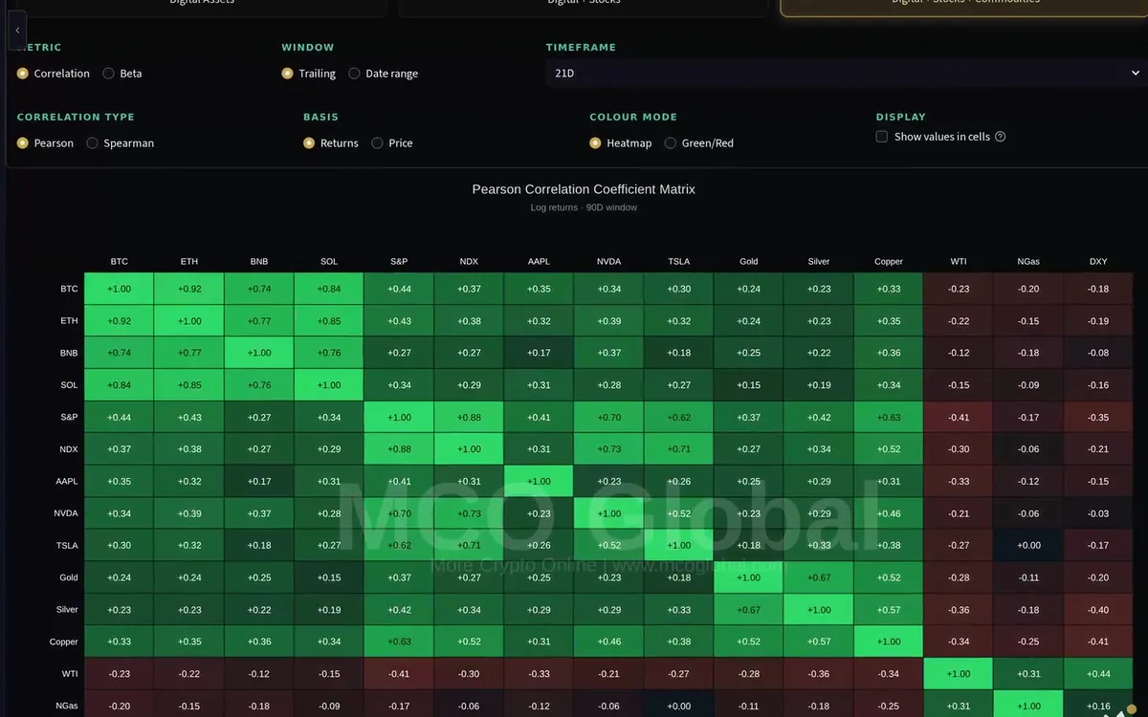
Task: Switch colour mode to Heatmap
Action: click(621, 143)
